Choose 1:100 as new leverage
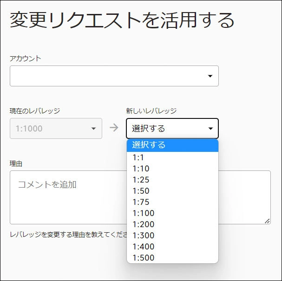Screen dimensions: 282x281 click(x=172, y=213)
